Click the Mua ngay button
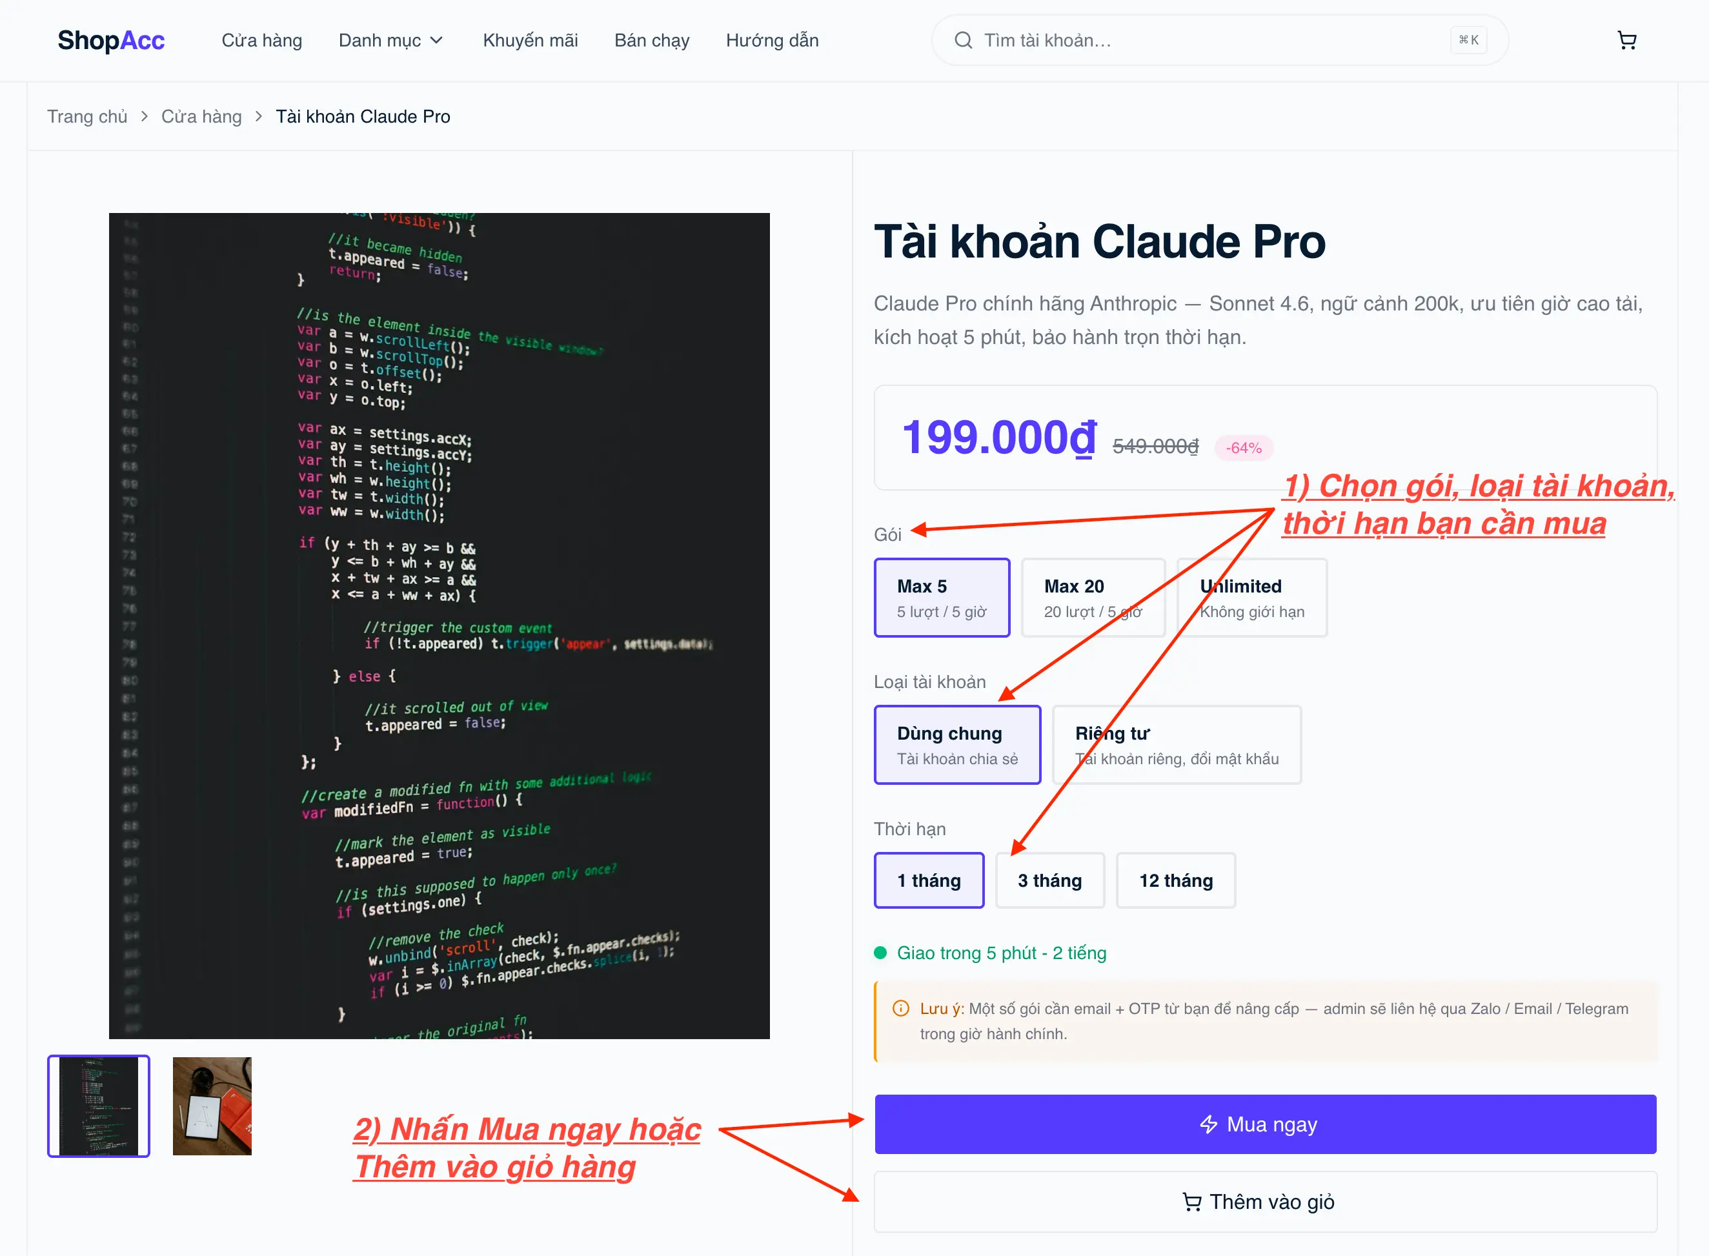Screen dimensions: 1709x1256 pyautogui.click(x=1265, y=1124)
